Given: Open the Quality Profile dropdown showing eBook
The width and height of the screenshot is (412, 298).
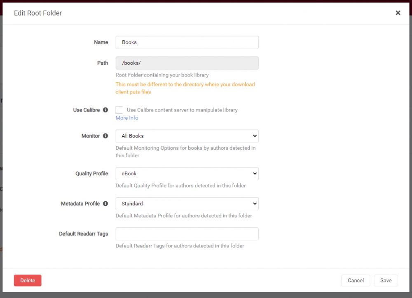Looking at the screenshot, I should [x=187, y=174].
